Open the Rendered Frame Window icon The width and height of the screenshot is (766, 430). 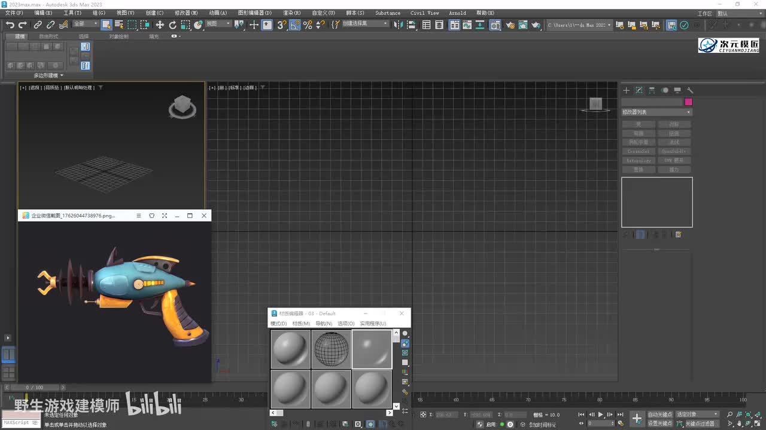tap(523, 24)
